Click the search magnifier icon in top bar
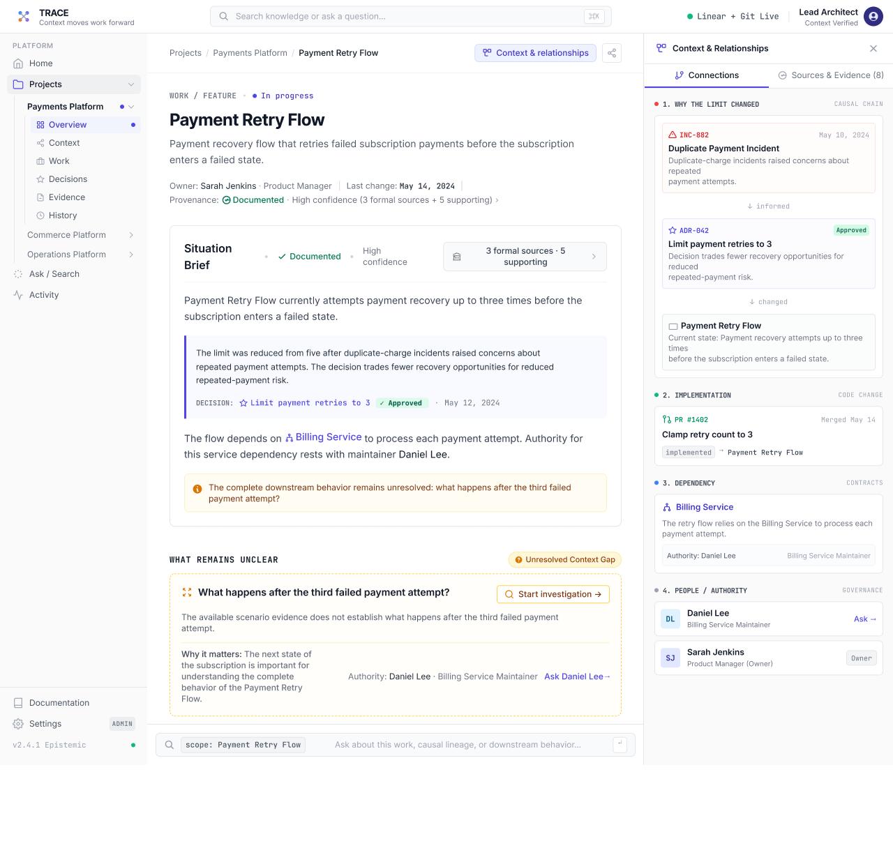The width and height of the screenshot is (893, 841). tap(224, 16)
